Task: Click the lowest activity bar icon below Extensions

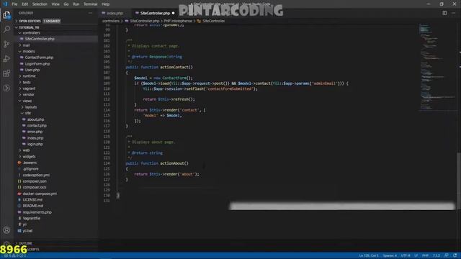Action: [6, 88]
